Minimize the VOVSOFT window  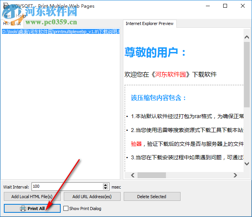[208, 6]
